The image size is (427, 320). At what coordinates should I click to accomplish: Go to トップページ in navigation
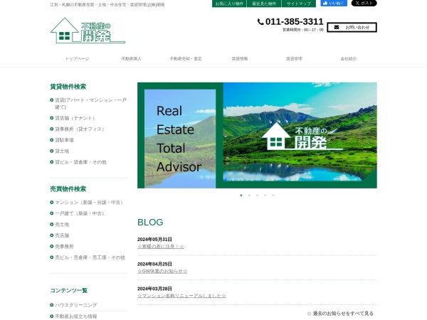click(x=77, y=58)
